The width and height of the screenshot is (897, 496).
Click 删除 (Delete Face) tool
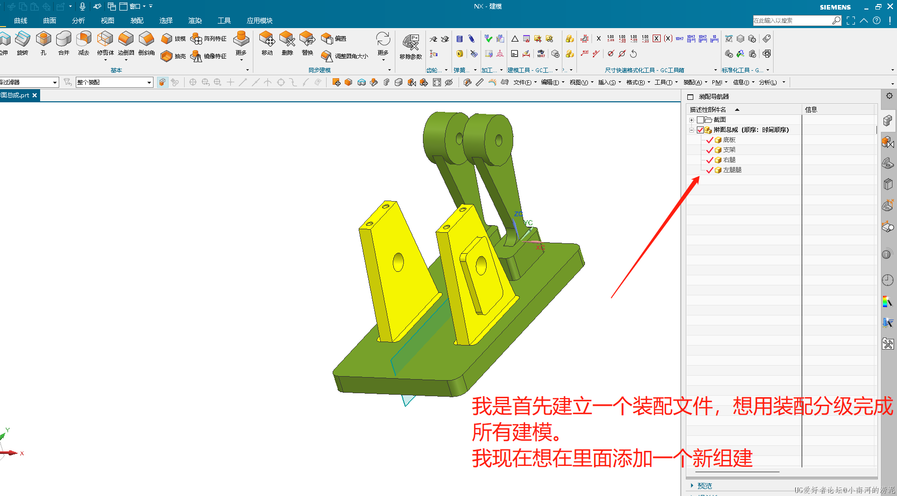[287, 43]
